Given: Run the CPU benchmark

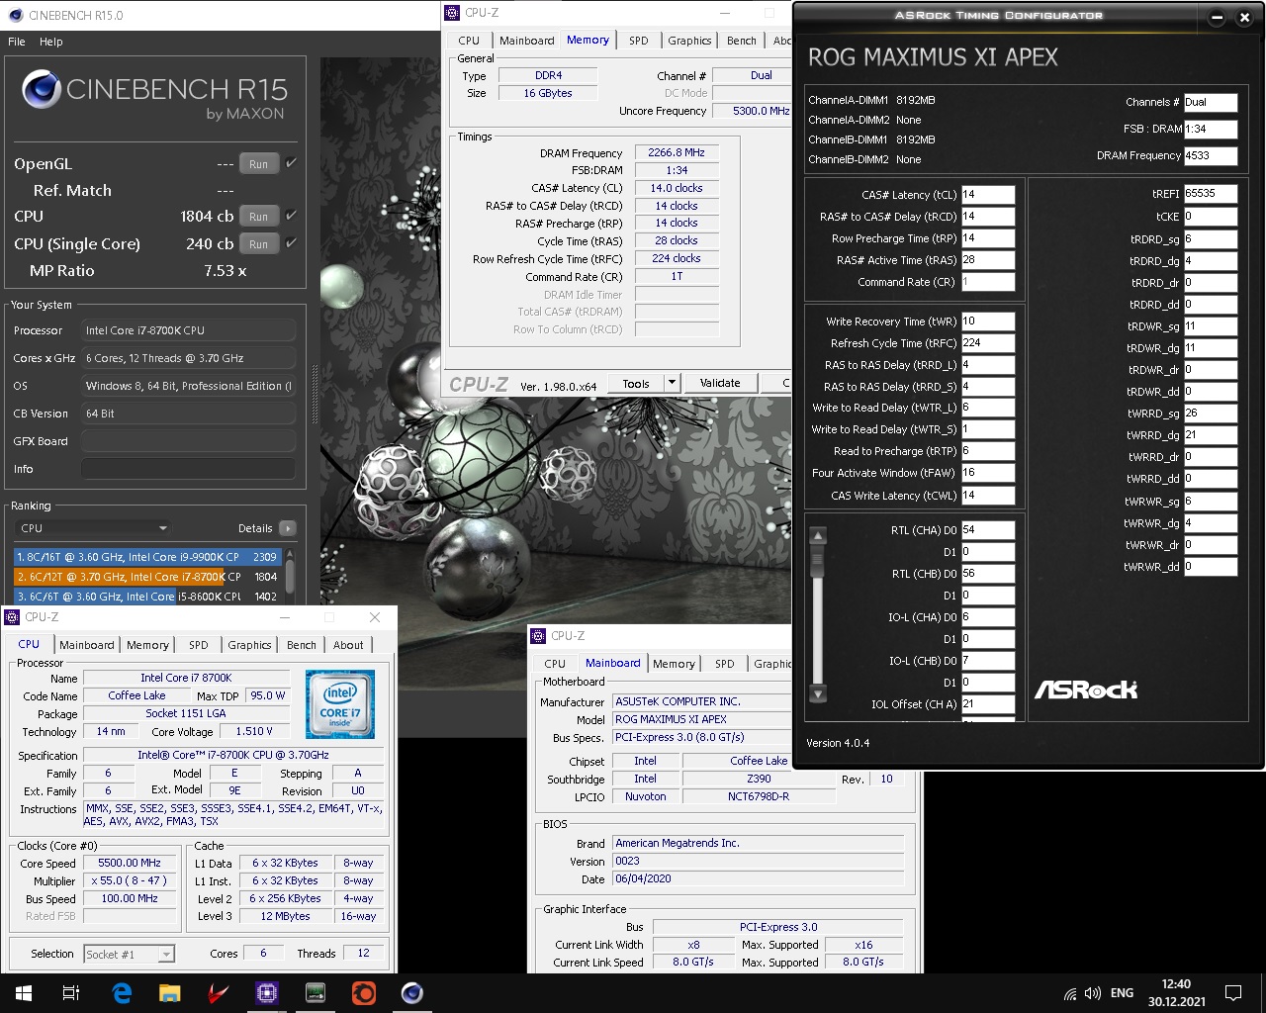Looking at the screenshot, I should 258,217.
